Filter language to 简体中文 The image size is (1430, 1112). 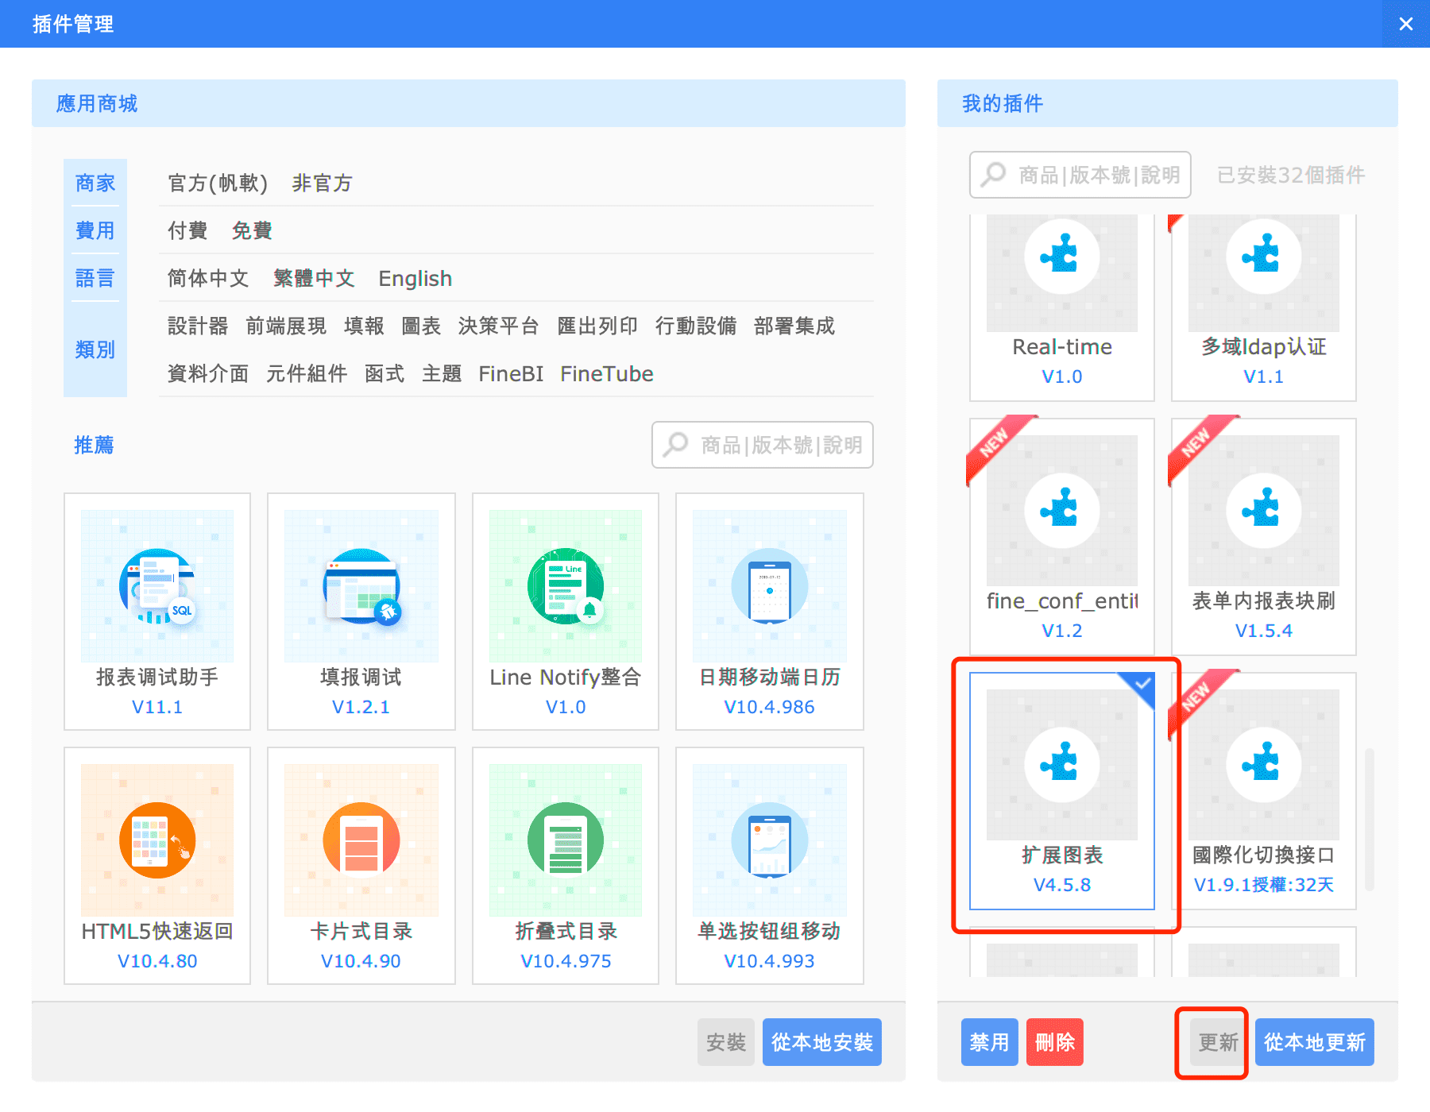point(208,279)
